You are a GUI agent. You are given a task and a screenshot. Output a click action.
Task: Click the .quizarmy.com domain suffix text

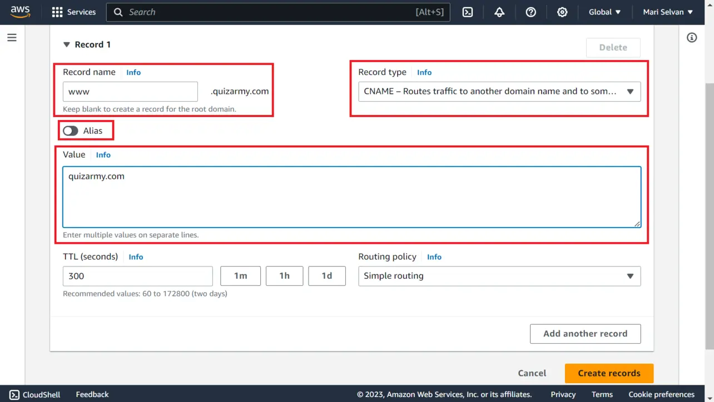240,92
